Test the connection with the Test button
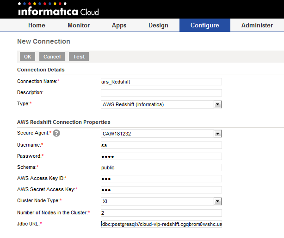This screenshot has width=284, height=238. [x=79, y=57]
